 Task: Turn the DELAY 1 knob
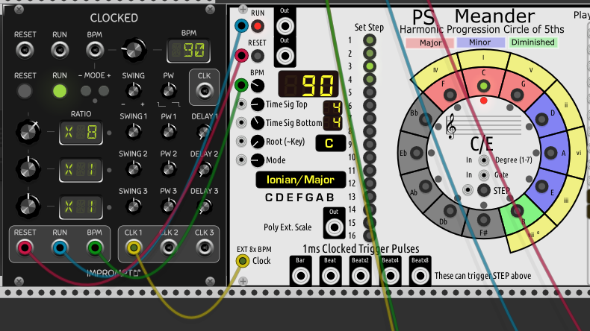tap(204, 132)
